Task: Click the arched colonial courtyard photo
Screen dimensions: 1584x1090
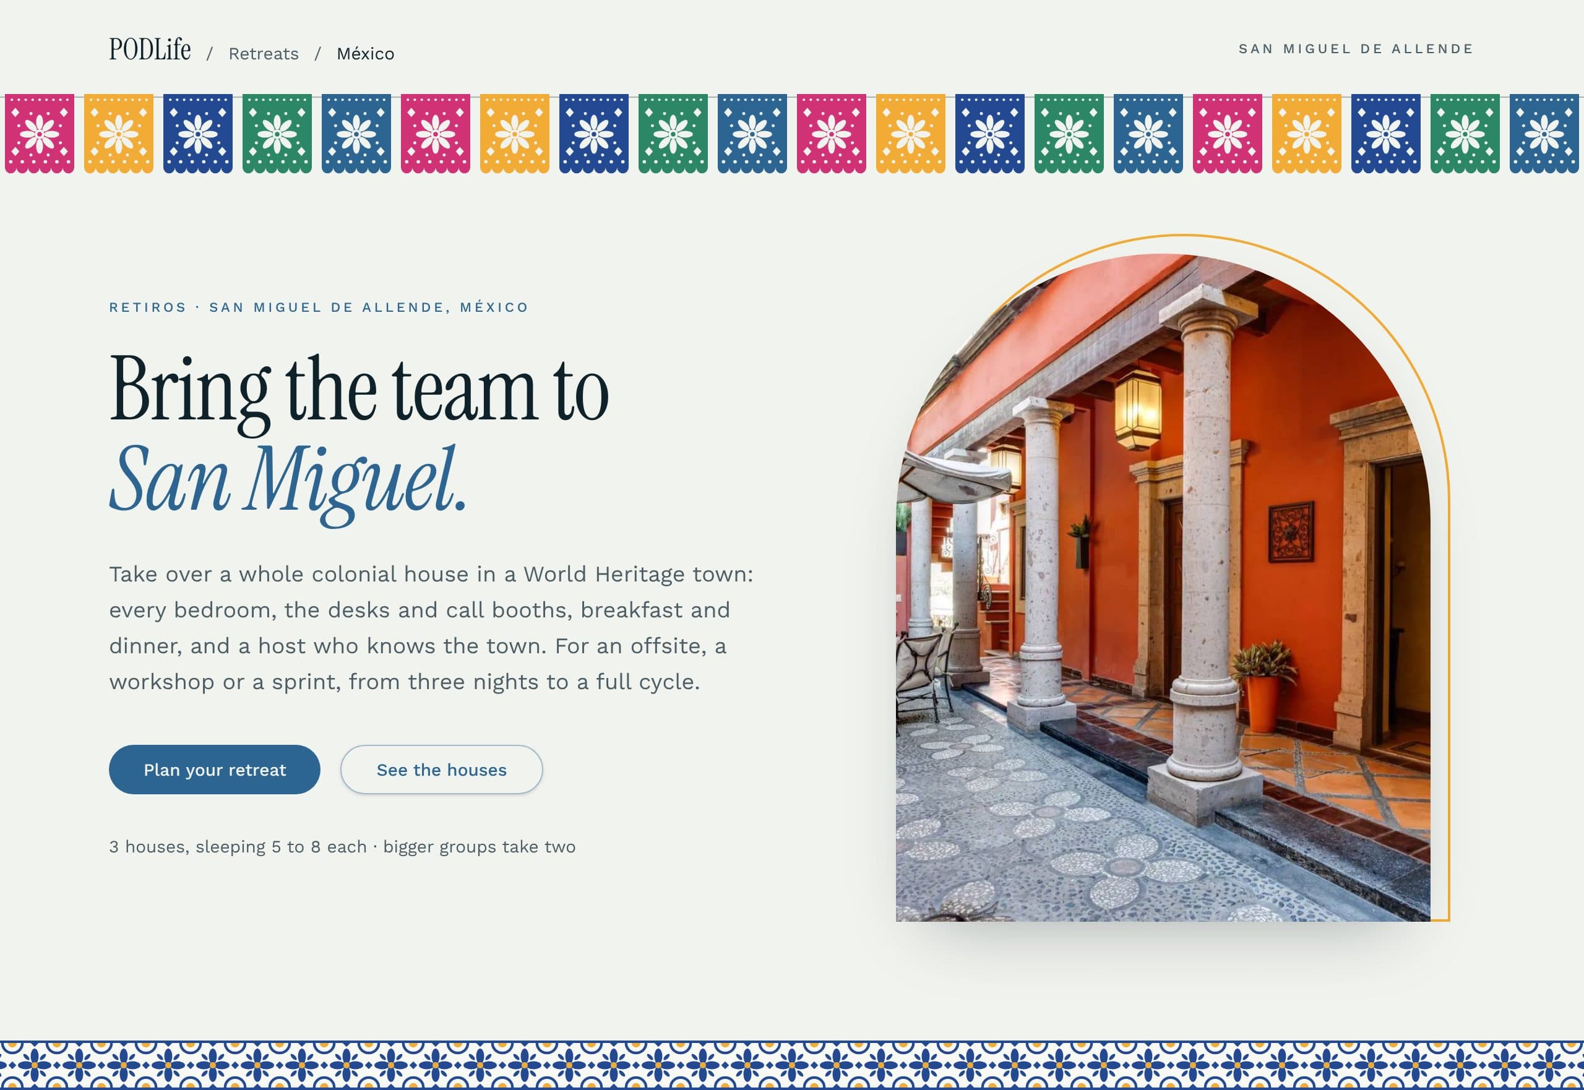Action: point(1163,587)
